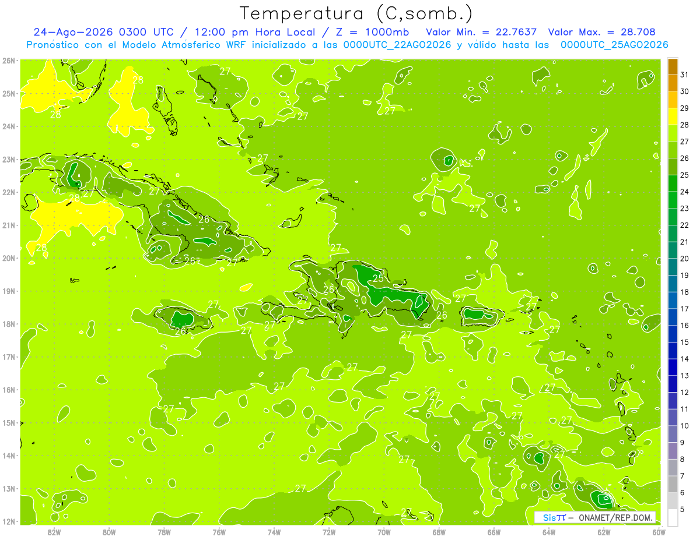This screenshot has height=540, width=700.
Task: Click the '72W' longitude axis label
Action: tap(329, 531)
